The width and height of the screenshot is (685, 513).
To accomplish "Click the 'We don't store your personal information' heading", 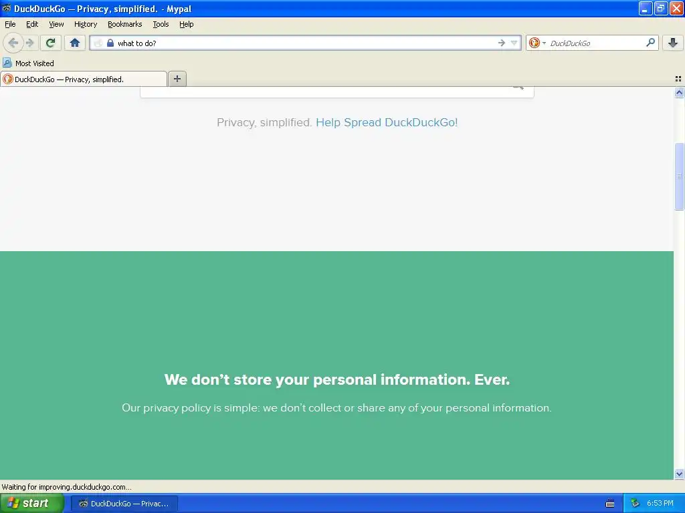I will (337, 379).
